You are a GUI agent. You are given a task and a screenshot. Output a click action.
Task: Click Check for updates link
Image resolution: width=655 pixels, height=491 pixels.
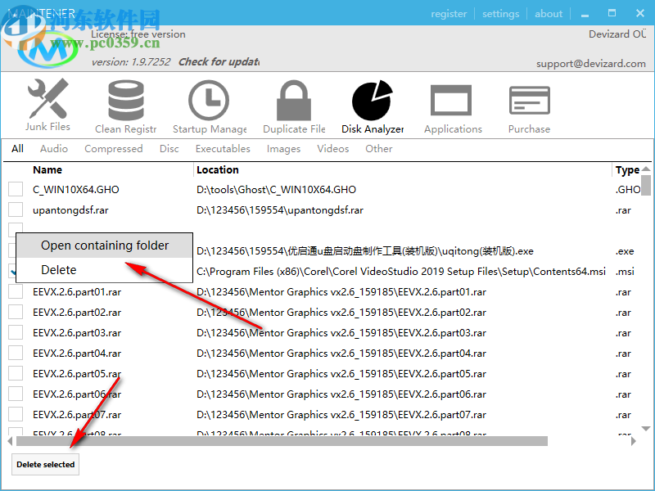click(x=219, y=62)
